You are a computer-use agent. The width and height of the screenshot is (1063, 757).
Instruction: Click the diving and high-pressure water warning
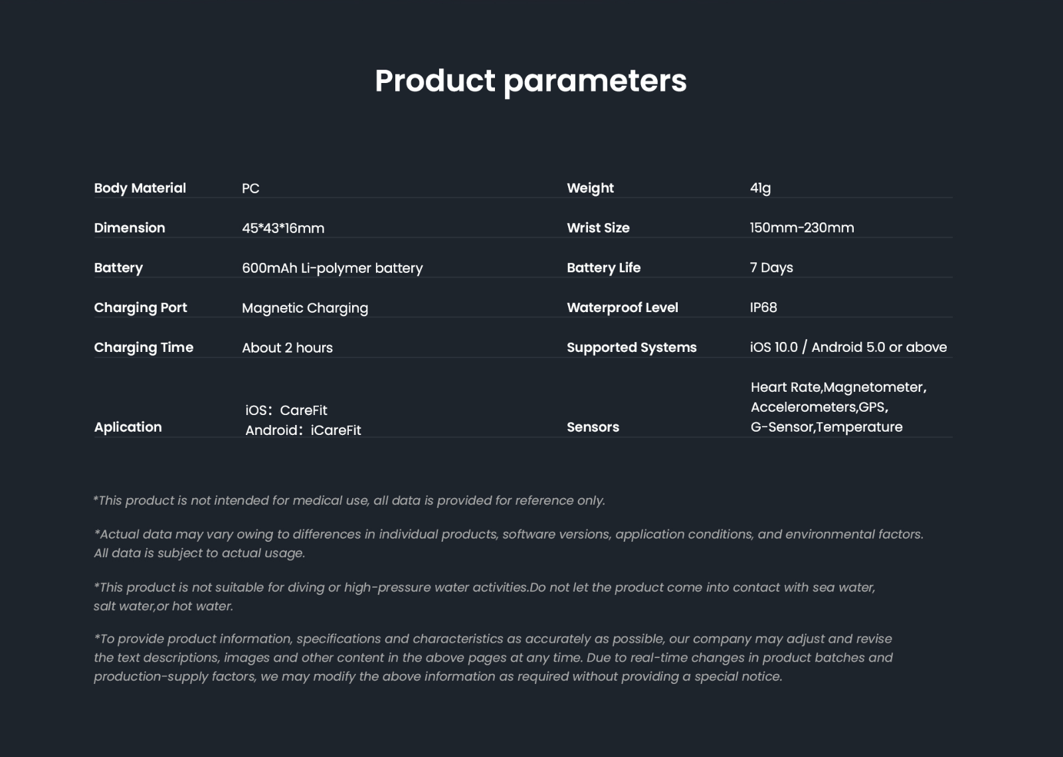484,588
